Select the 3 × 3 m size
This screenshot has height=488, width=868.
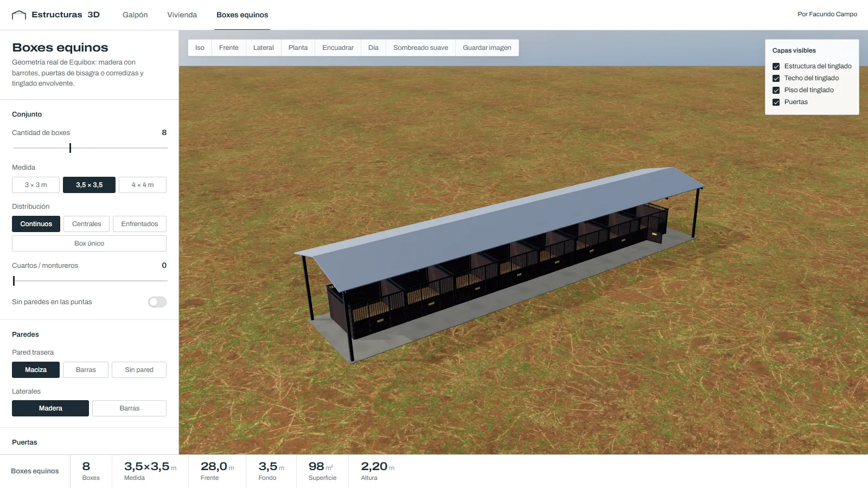tap(36, 185)
